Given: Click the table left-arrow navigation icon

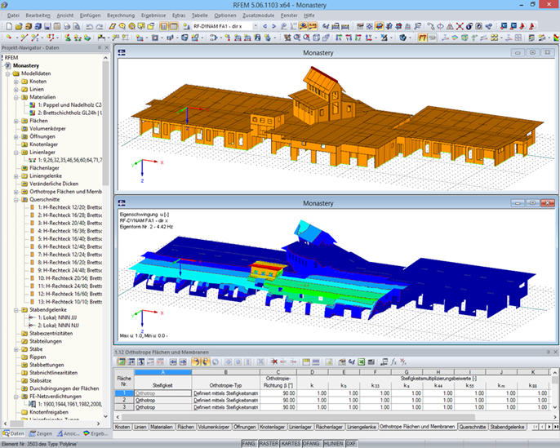Looking at the screenshot, I should pos(173,362).
